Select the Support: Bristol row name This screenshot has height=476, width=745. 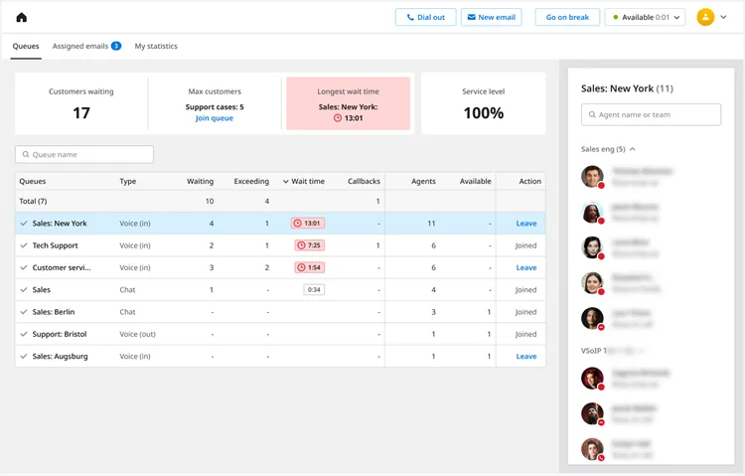pyautogui.click(x=60, y=334)
